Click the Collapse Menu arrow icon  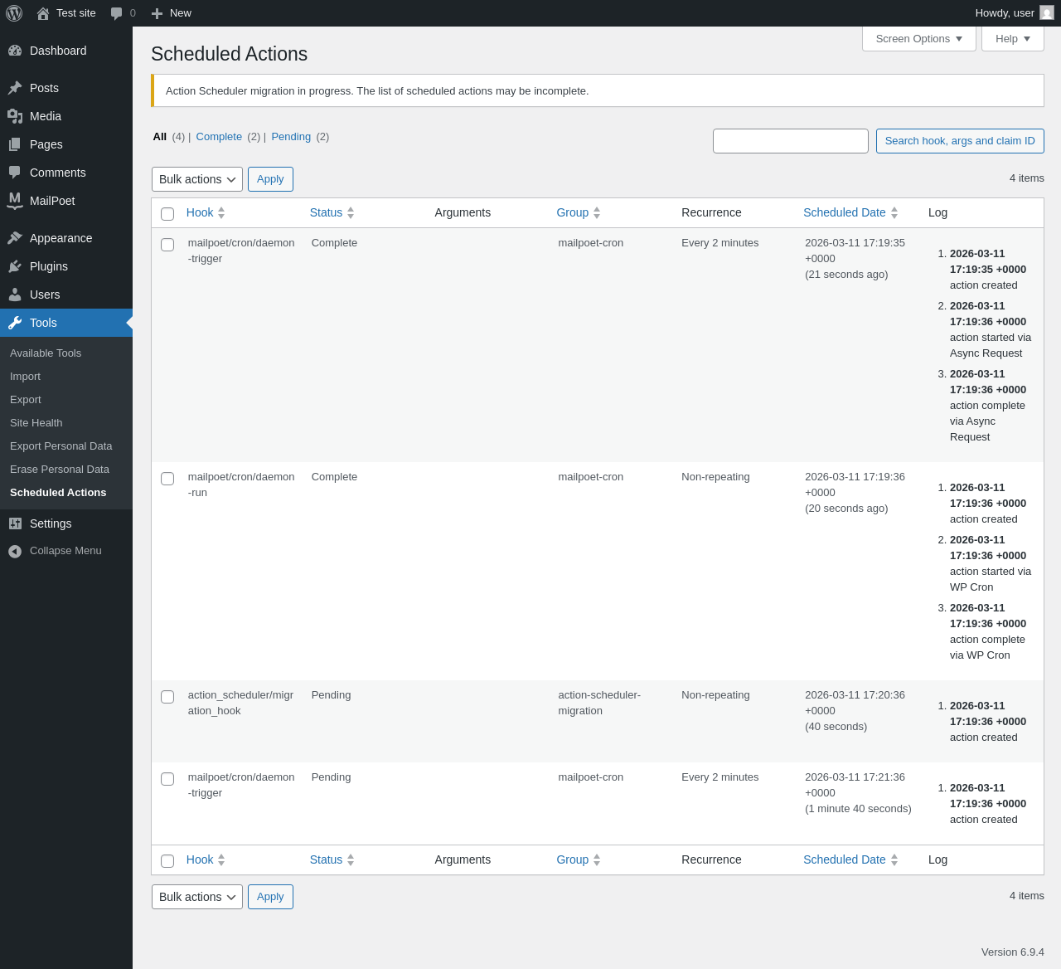coord(15,551)
